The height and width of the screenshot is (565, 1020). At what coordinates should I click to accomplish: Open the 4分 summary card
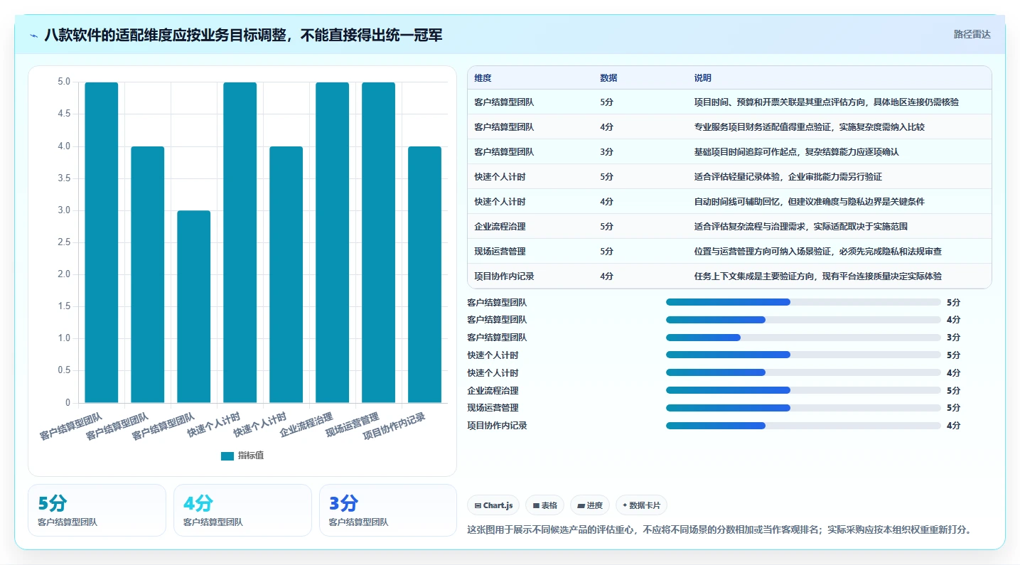(x=242, y=510)
